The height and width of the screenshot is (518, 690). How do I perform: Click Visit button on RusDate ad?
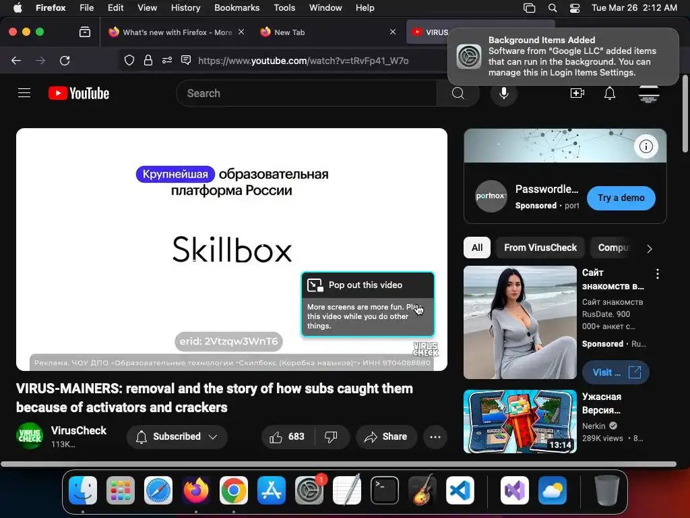pos(616,372)
